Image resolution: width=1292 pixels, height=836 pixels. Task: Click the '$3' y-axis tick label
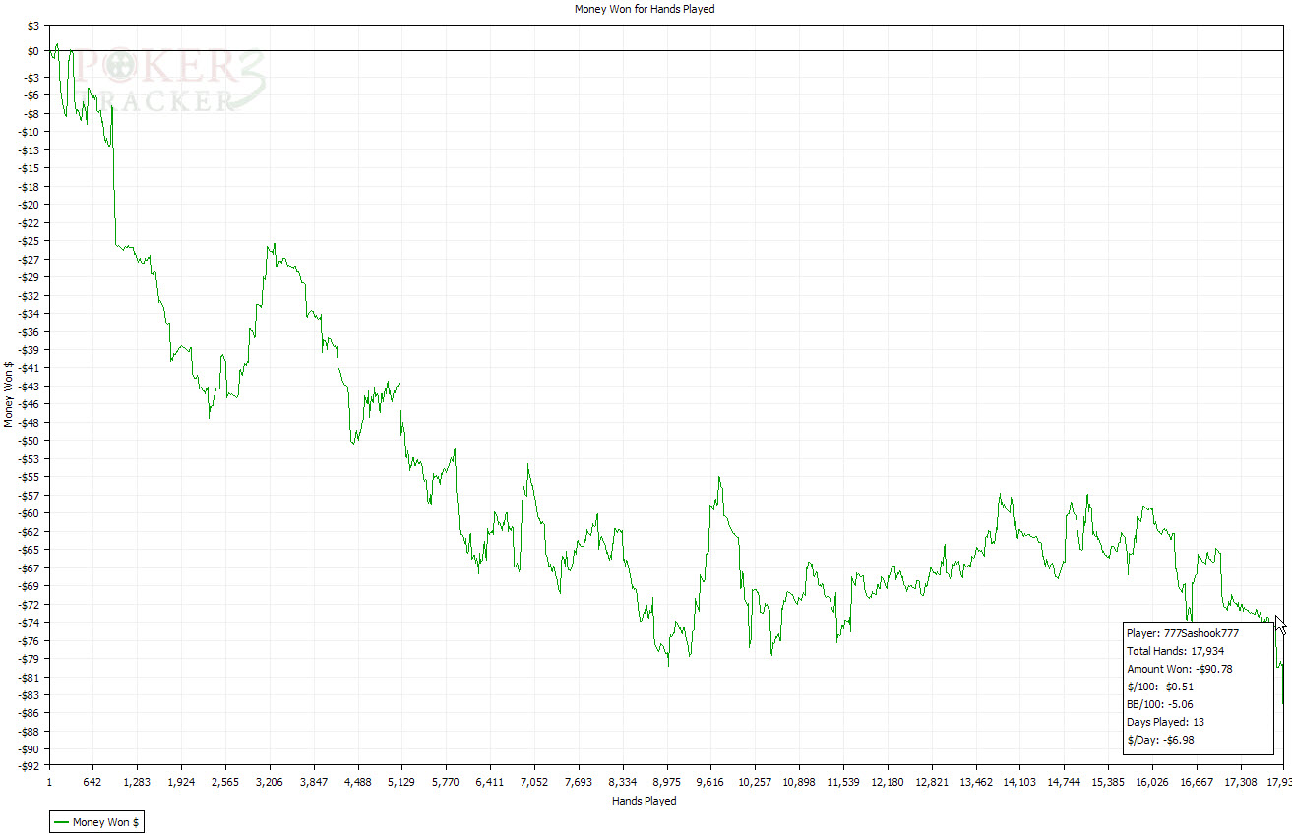tap(32, 23)
